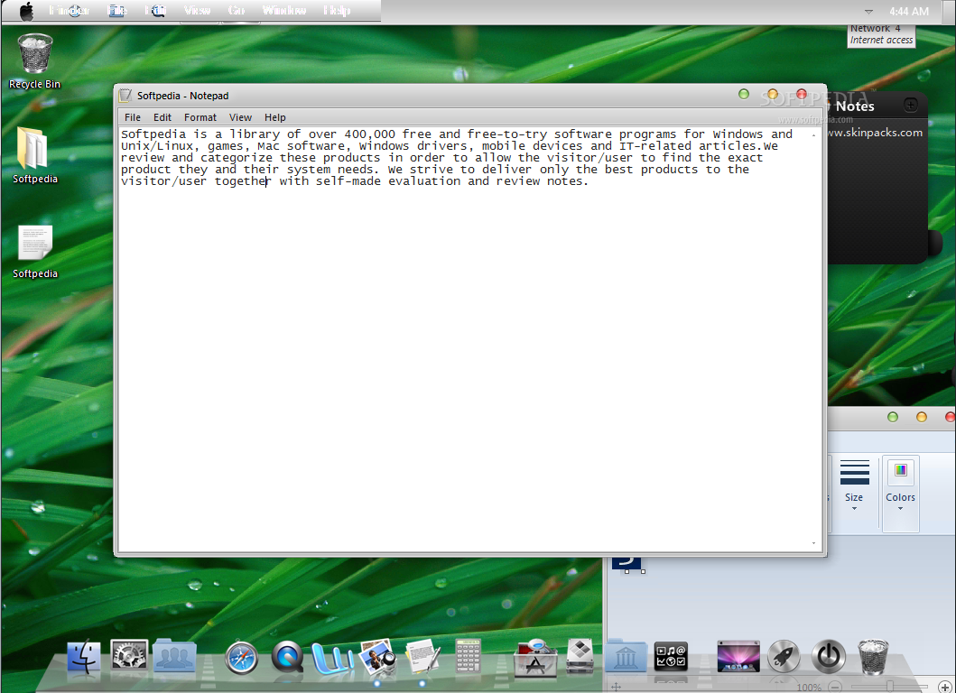Launch the rocket Launchpad icon in dock
The image size is (956, 693).
tap(784, 656)
